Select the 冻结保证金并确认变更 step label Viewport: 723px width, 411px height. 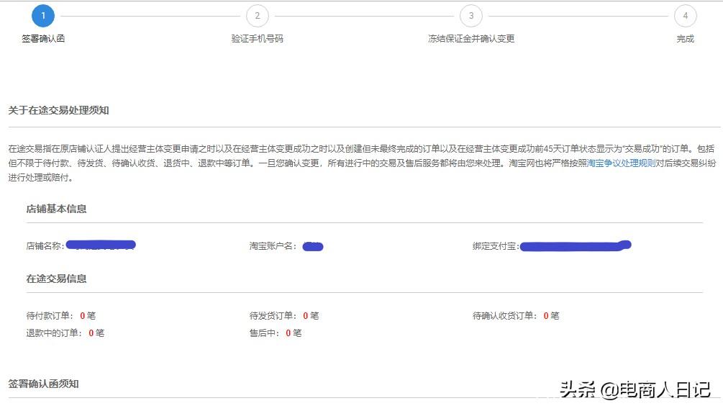click(x=470, y=39)
